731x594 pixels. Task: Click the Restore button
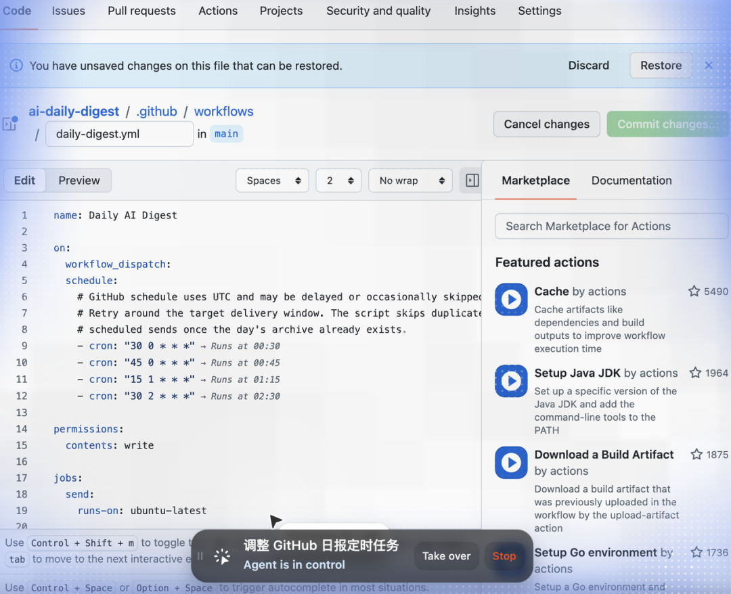point(661,65)
